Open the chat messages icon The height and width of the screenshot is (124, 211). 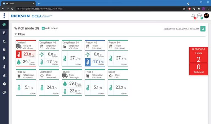tap(199, 16)
